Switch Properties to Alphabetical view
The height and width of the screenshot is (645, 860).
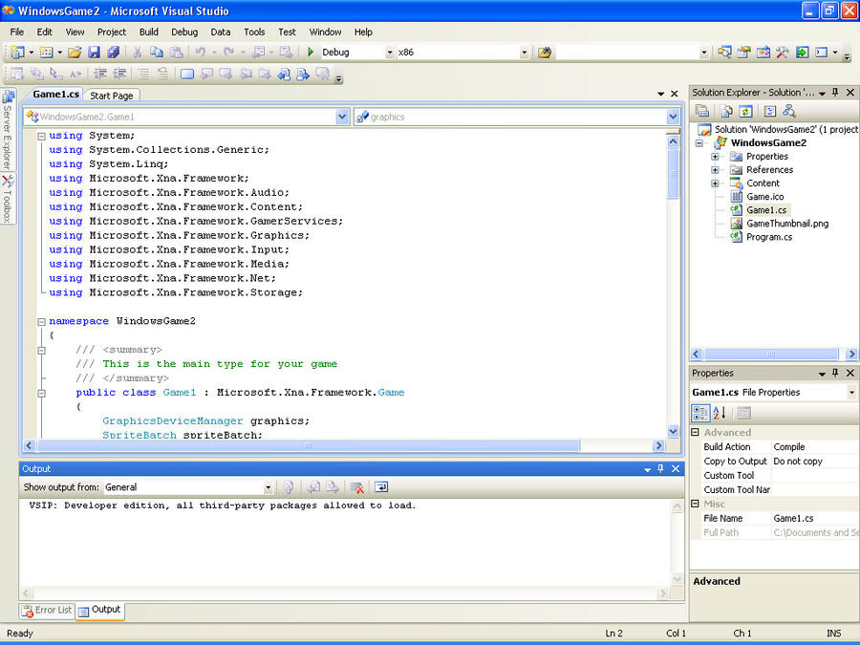(720, 413)
